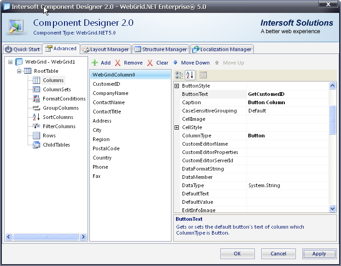Click the Move Down arrow icon
The image size is (341, 266).
[x=175, y=63]
